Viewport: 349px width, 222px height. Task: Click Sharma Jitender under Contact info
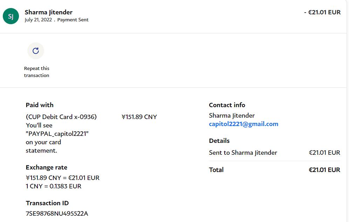point(232,116)
